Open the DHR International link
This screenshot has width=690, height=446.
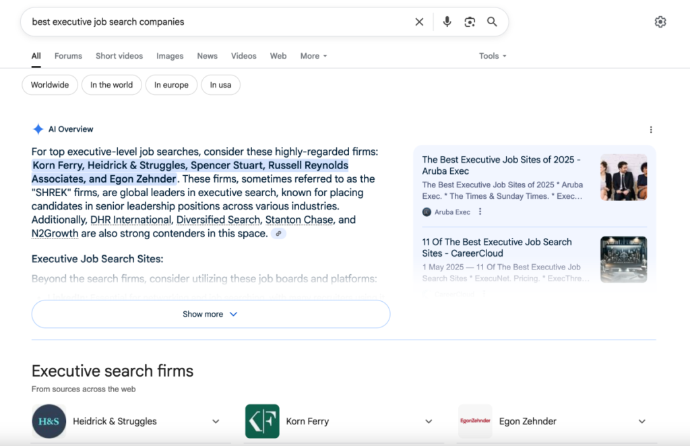point(131,220)
